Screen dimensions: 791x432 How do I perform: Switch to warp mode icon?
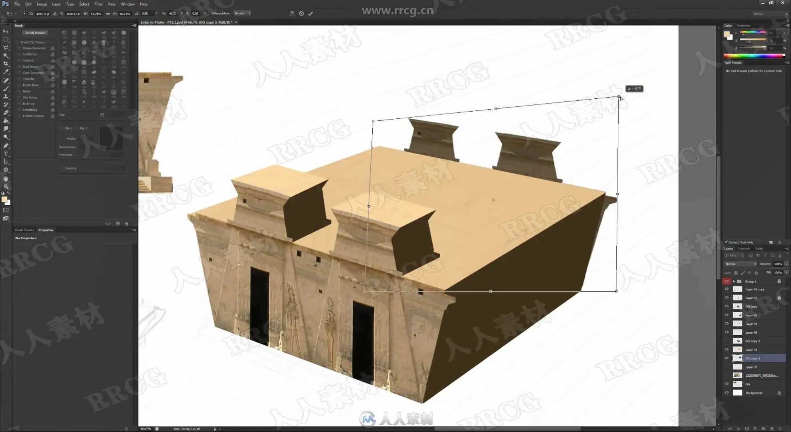click(x=292, y=13)
